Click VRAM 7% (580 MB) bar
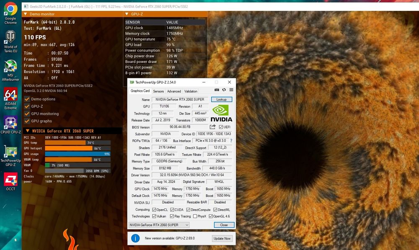The height and width of the screenshot is (250, 419). [78, 165]
